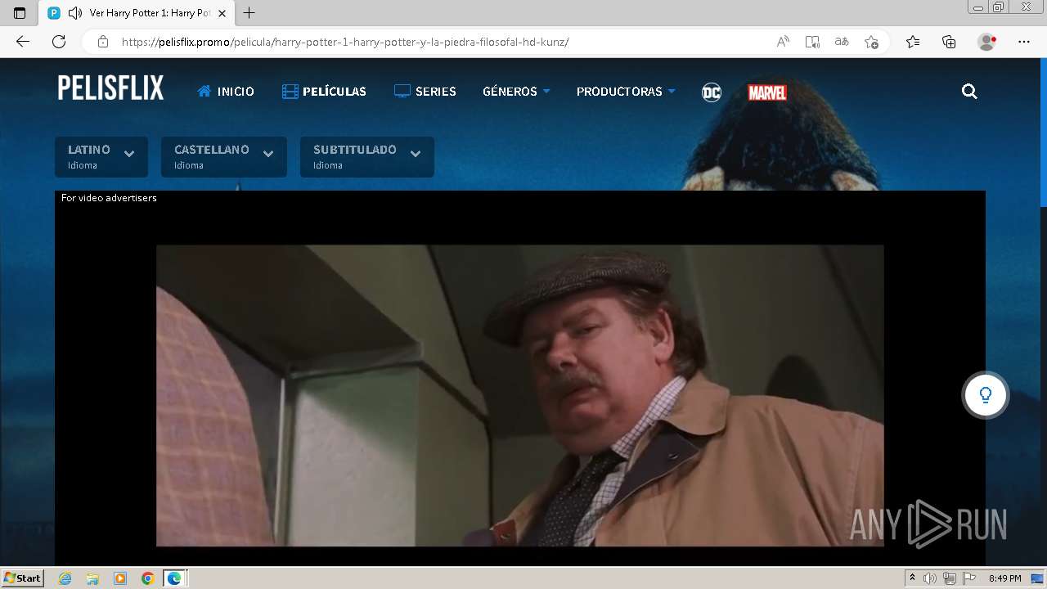The width and height of the screenshot is (1047, 589).
Task: Toggle the lightbulb lights-off button
Action: [x=985, y=395]
